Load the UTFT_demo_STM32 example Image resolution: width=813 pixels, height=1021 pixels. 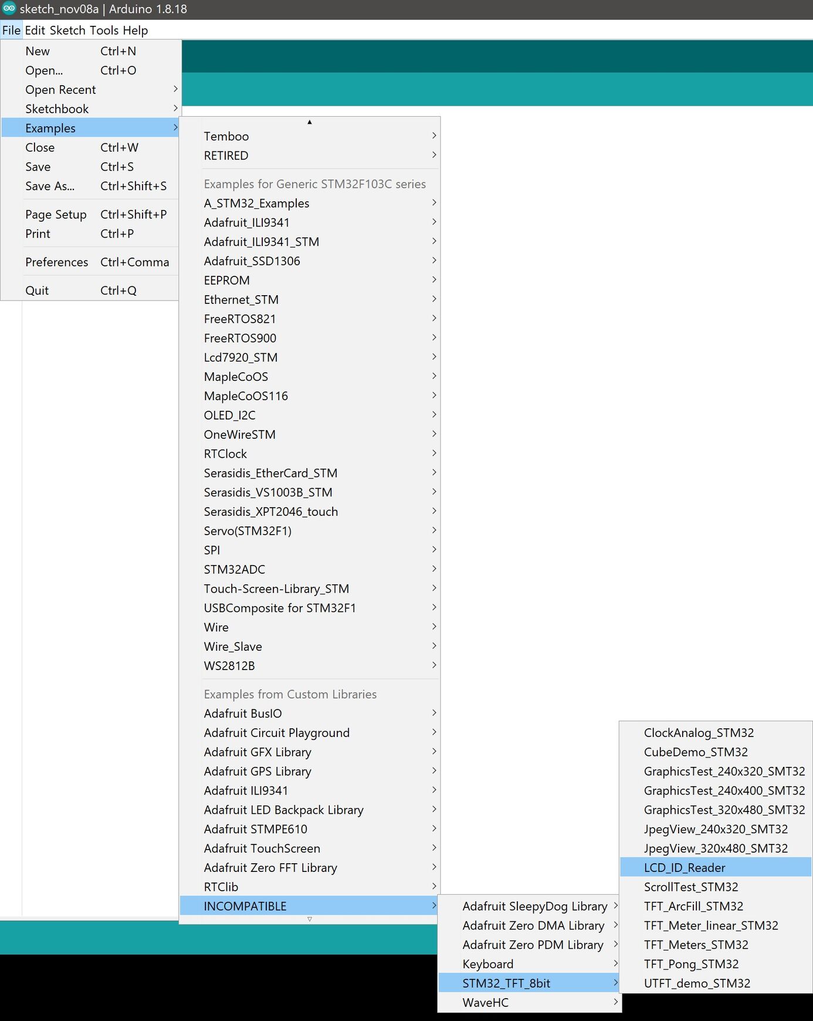pyautogui.click(x=716, y=983)
